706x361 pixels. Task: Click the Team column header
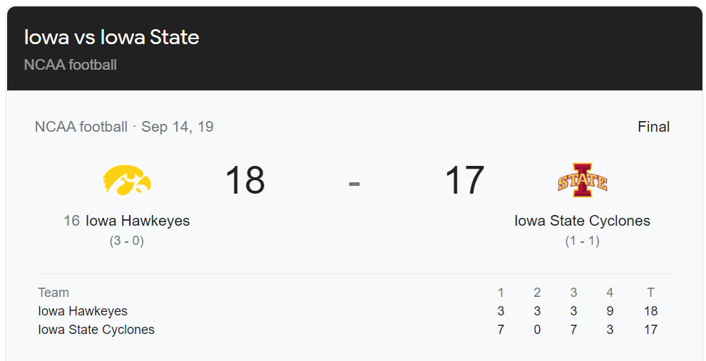click(x=53, y=293)
